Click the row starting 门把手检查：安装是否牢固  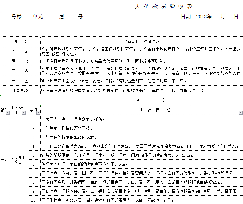pyautogui.click(x=142, y=200)
